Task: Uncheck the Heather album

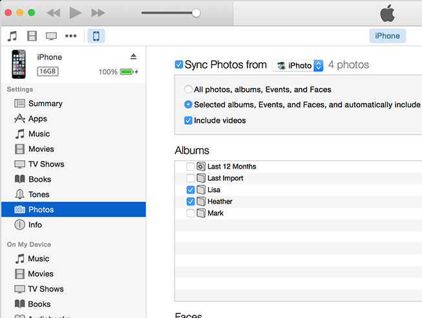Action: point(191,202)
